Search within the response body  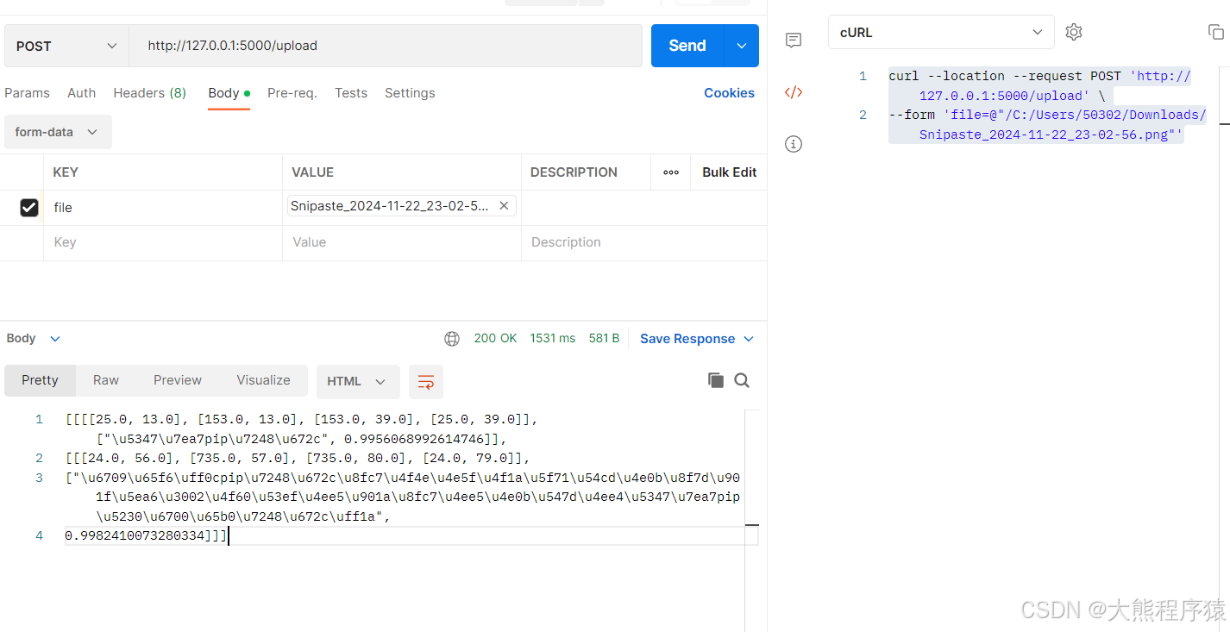[x=742, y=379]
